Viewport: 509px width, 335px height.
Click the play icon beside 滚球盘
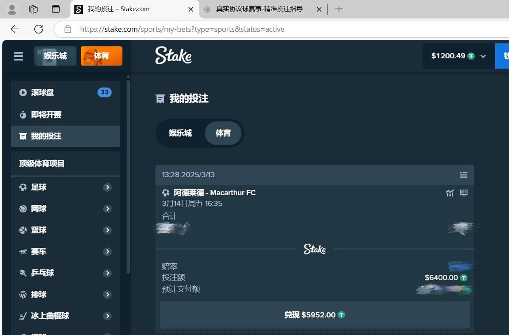(x=23, y=92)
